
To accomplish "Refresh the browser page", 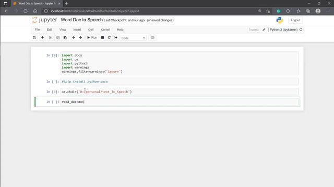I will click(x=26, y=11).
